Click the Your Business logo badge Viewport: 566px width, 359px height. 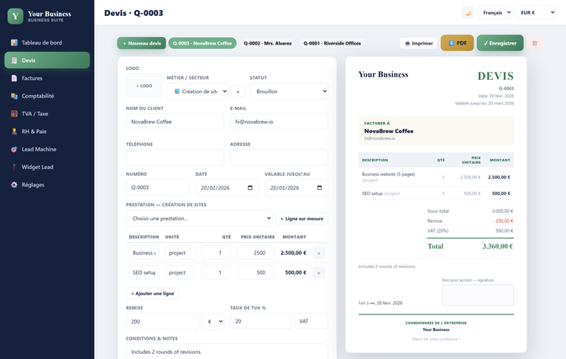point(15,16)
